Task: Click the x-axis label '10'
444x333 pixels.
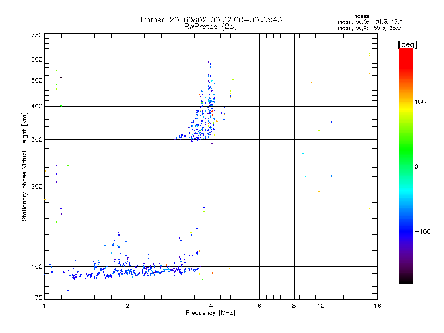Action: (321, 306)
